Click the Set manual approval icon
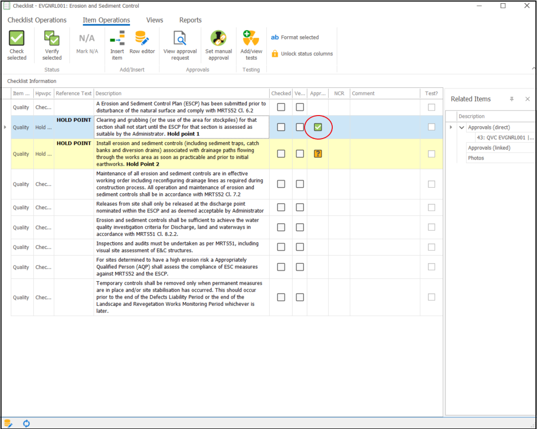This screenshot has height=429, width=537. pyautogui.click(x=219, y=39)
